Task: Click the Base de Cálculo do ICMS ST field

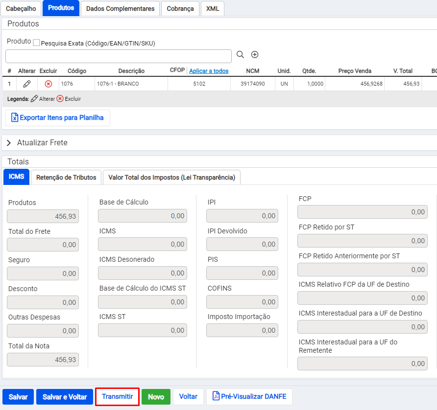Action: 143,302
